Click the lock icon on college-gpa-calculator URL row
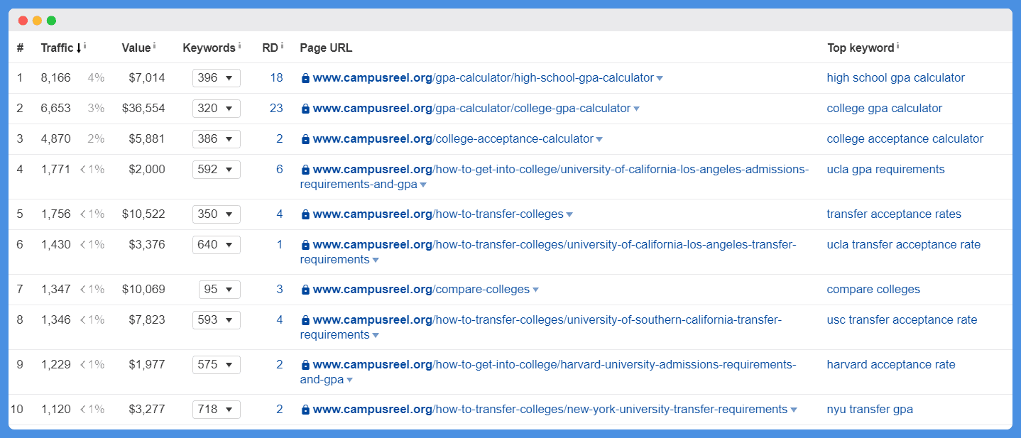 tap(305, 109)
